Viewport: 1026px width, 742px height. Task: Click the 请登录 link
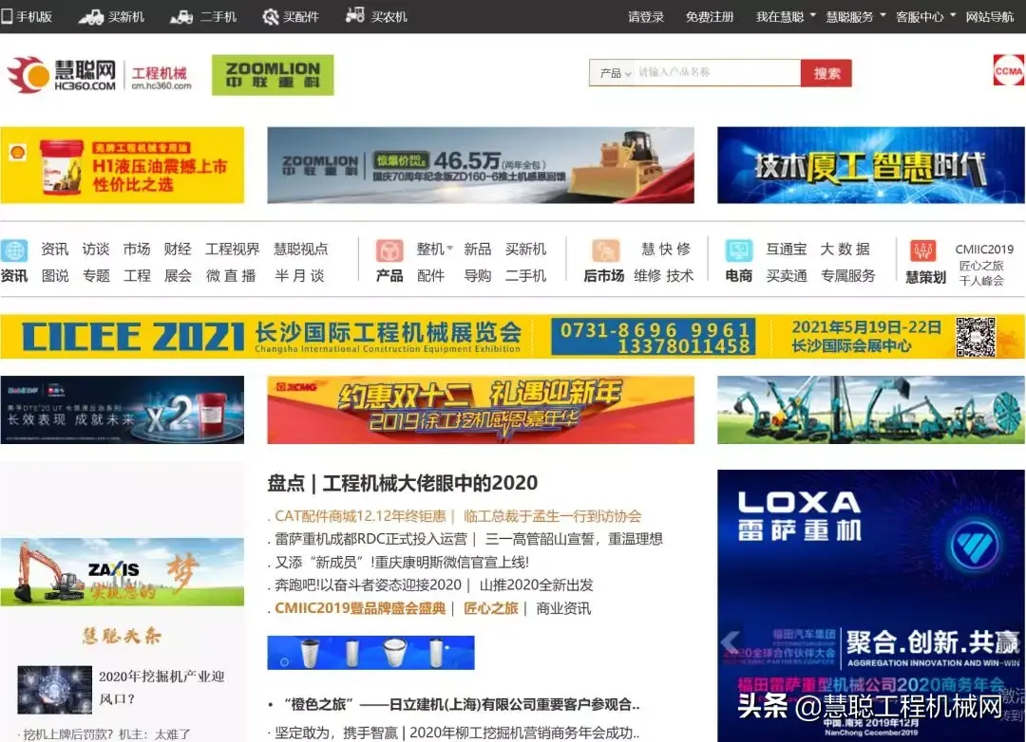pyautogui.click(x=646, y=16)
